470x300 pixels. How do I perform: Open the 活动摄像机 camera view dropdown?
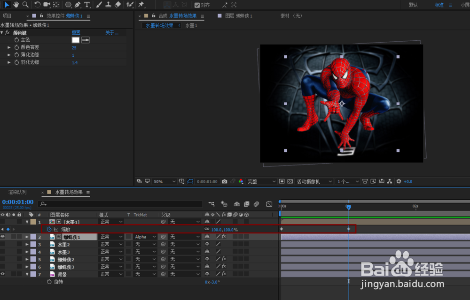pyautogui.click(x=314, y=181)
